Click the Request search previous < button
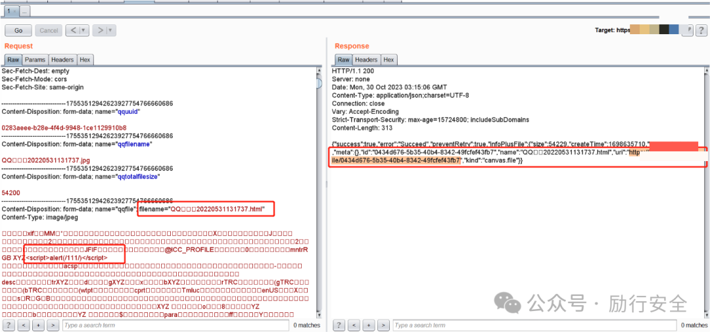This screenshot has height=332, width=710. pyautogui.click(x=24, y=325)
